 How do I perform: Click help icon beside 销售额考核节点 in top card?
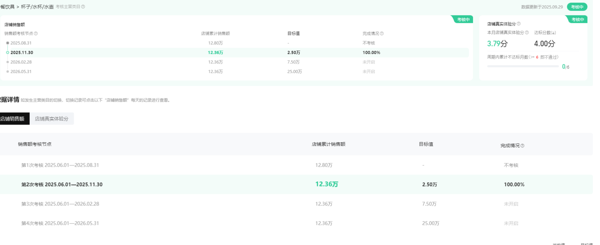coord(36,33)
